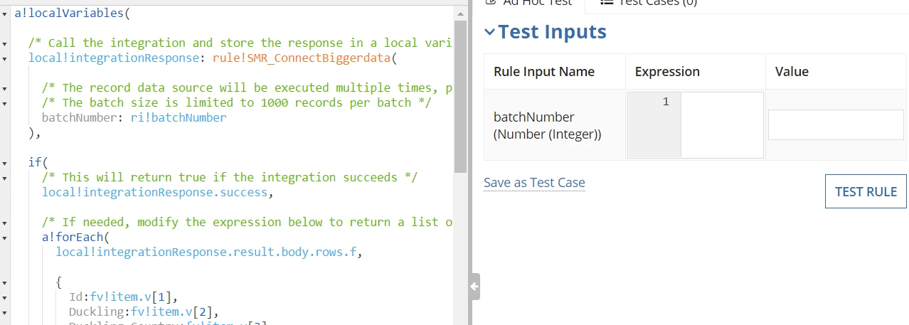Collapse the Test Inputs section chevron
Screen dimensions: 909x325
pyautogui.click(x=489, y=32)
